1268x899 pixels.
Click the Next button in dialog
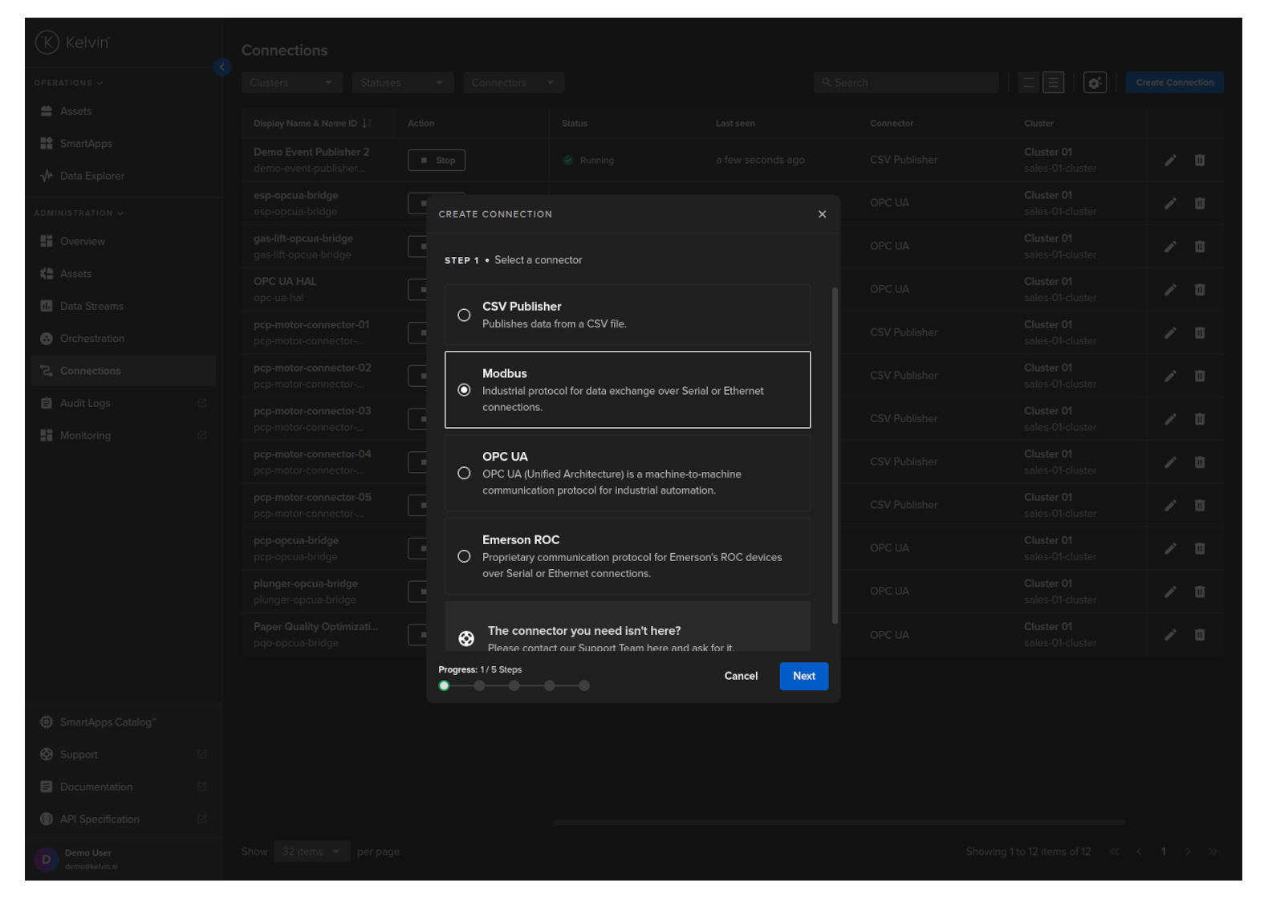coord(803,676)
